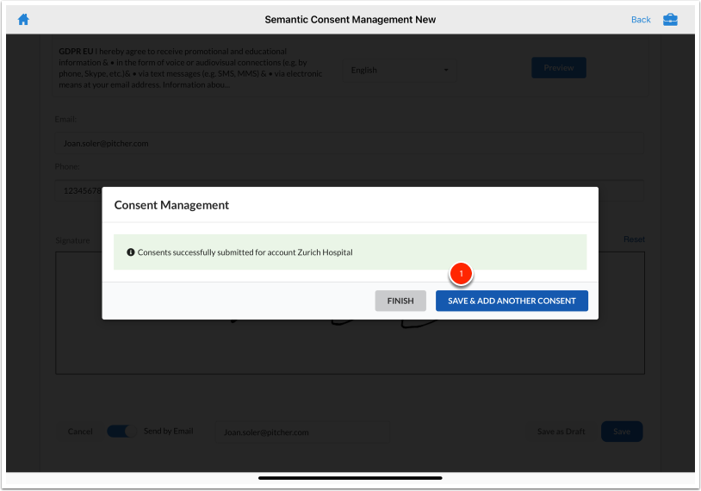Screen dimensions: 701x491
Task: Choose Save as Draft
Action: click(561, 432)
